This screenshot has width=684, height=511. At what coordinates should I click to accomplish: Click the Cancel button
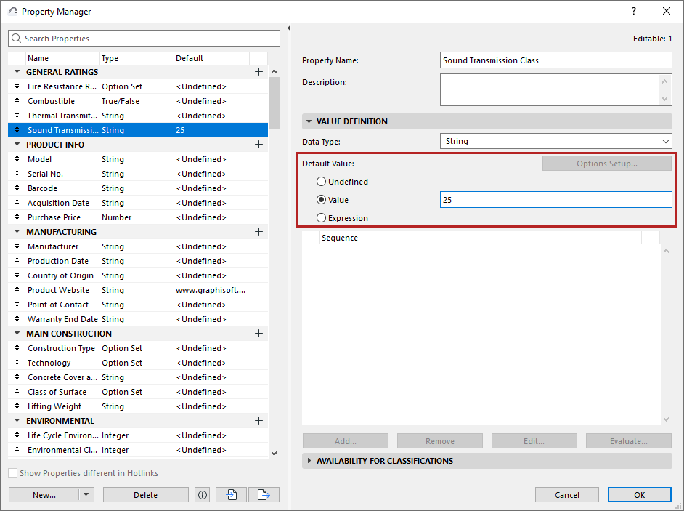point(567,495)
